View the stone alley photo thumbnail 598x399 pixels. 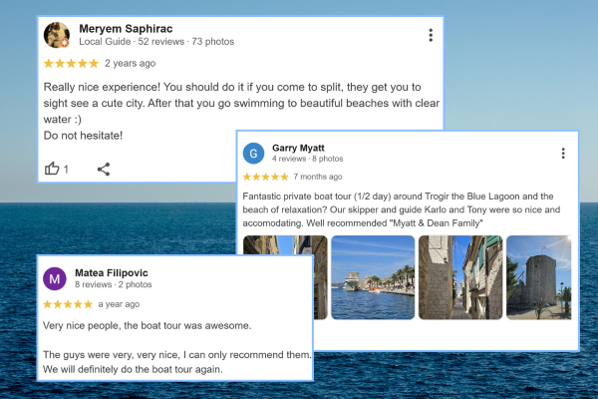[460, 277]
